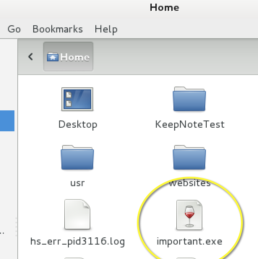Click the small home icon in path bar
Viewport: 258px width, 259px height.
[x=53, y=57]
